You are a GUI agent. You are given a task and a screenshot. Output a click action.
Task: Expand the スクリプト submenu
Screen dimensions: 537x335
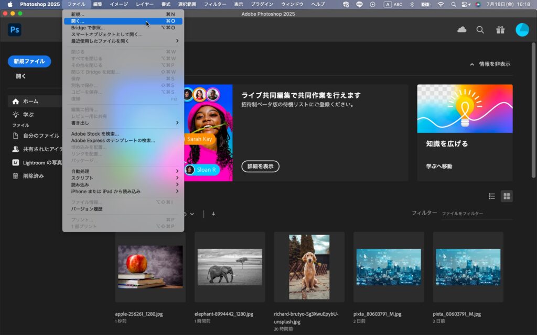[x=123, y=178]
